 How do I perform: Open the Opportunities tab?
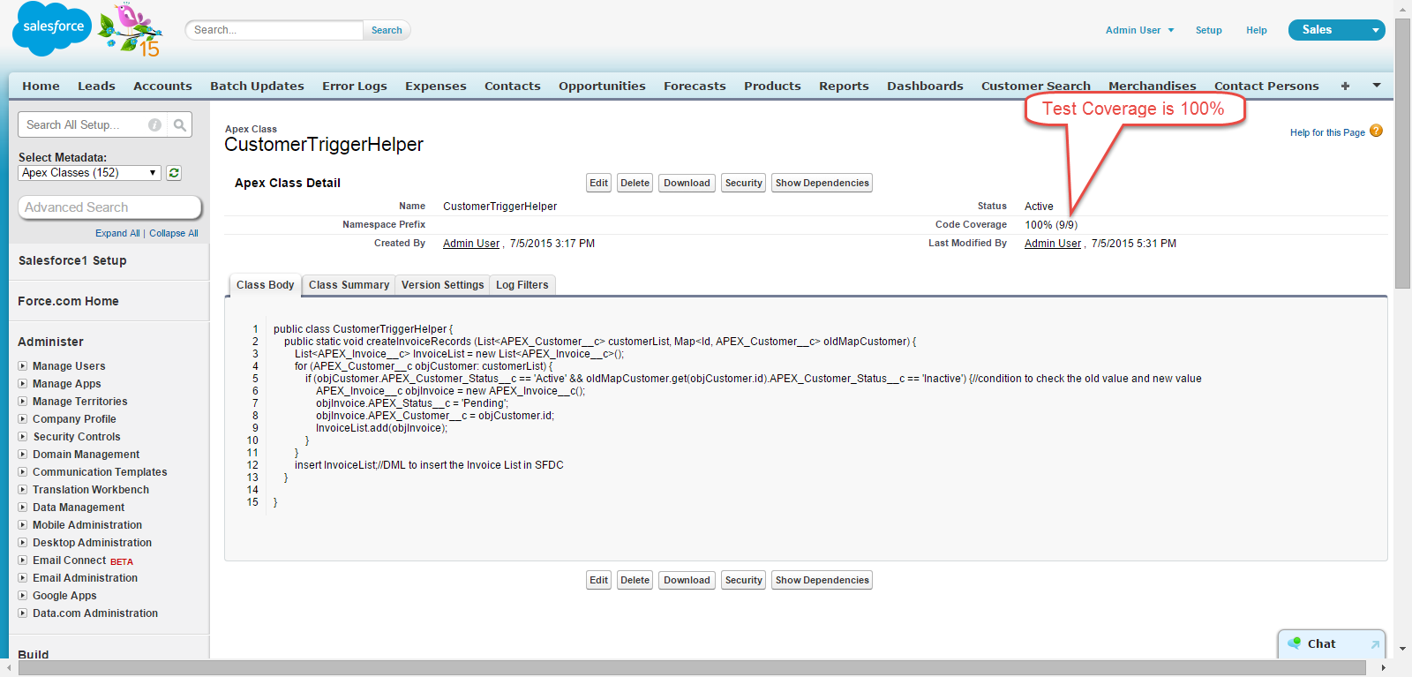pos(602,86)
